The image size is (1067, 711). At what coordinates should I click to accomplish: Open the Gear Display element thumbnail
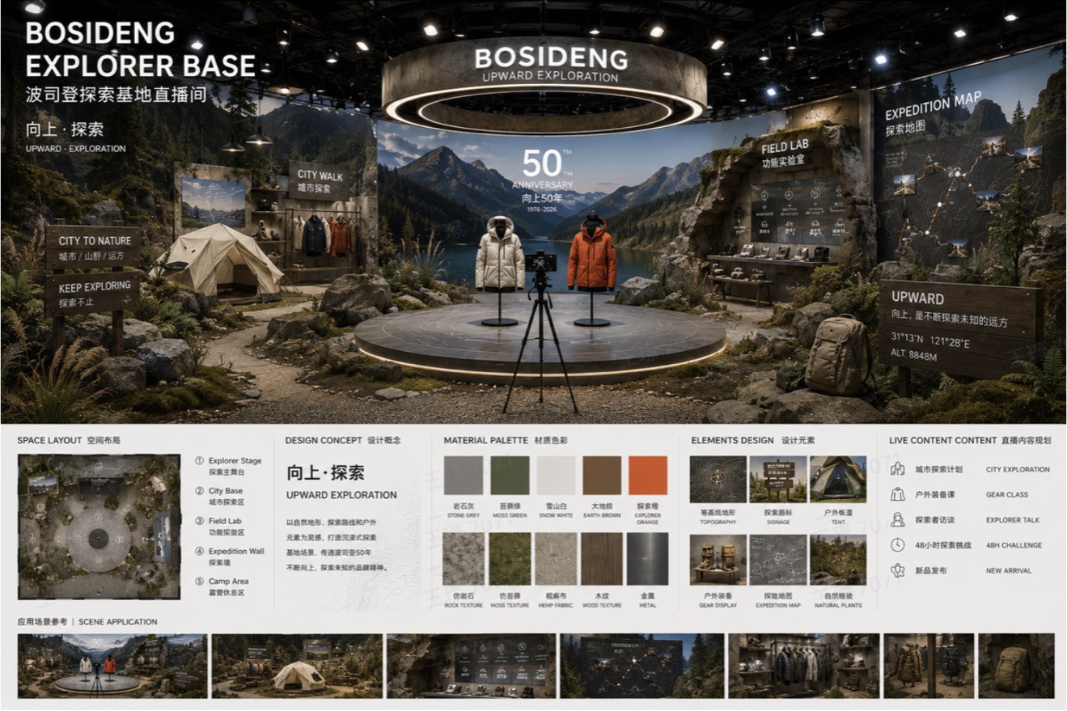coord(718,560)
